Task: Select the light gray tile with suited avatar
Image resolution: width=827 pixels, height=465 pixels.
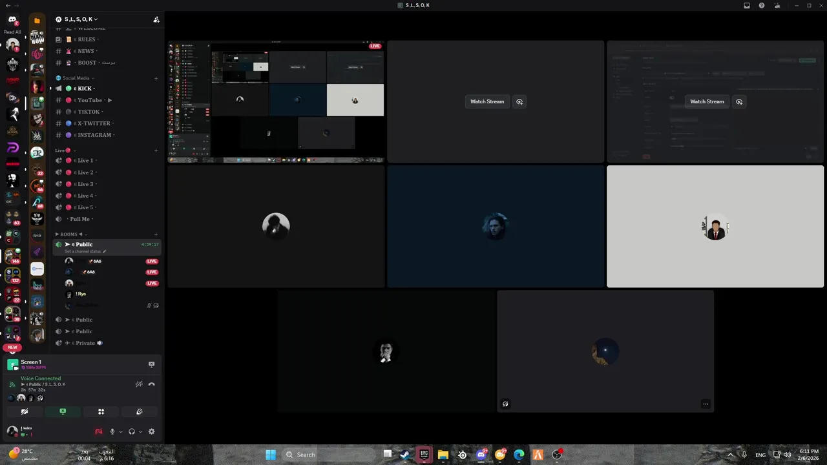Action: (715, 226)
